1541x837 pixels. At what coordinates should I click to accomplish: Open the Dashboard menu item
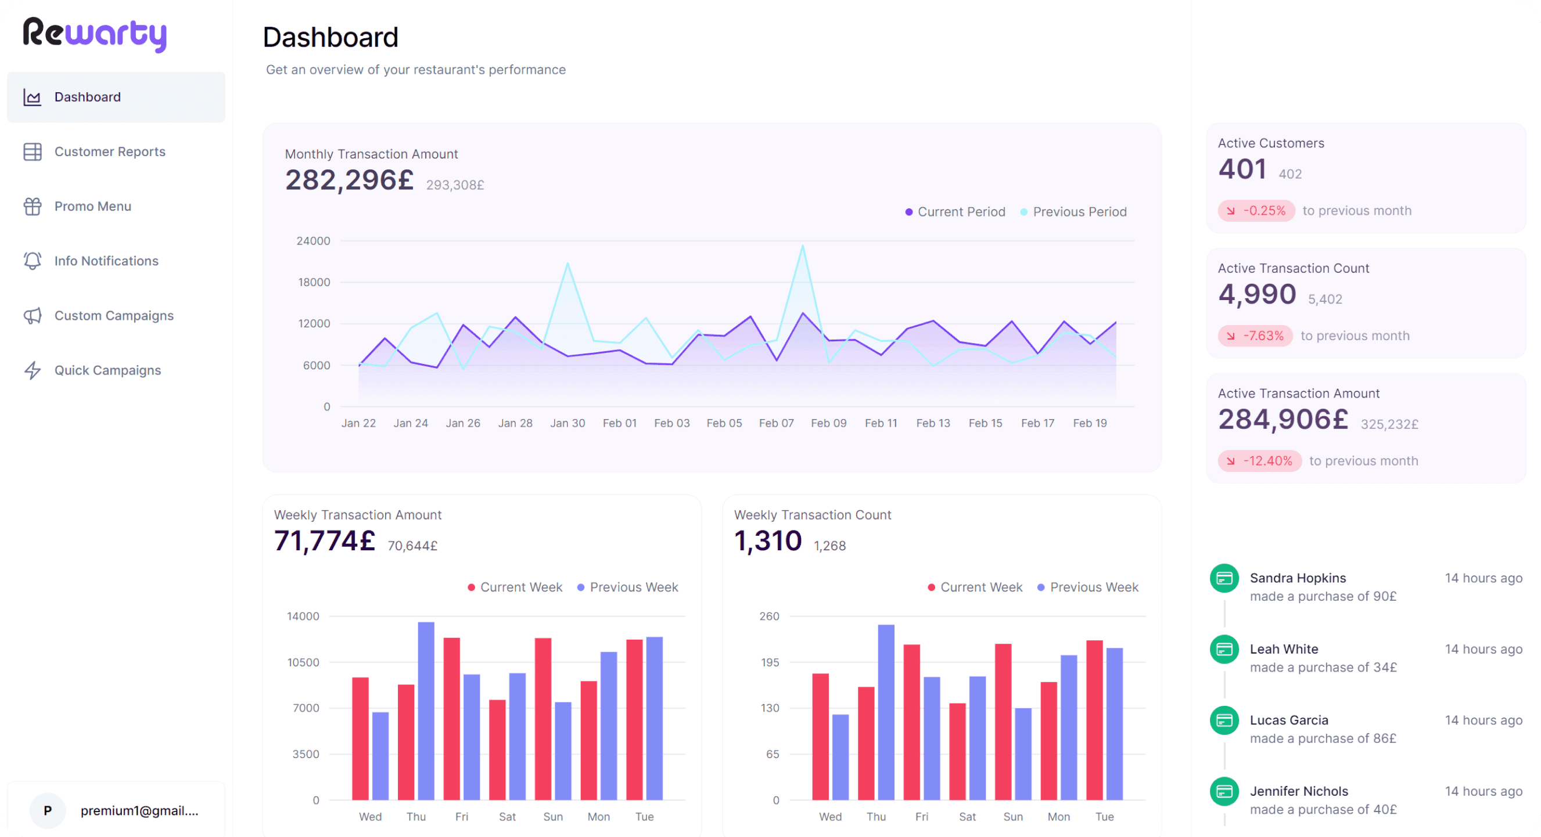116,97
